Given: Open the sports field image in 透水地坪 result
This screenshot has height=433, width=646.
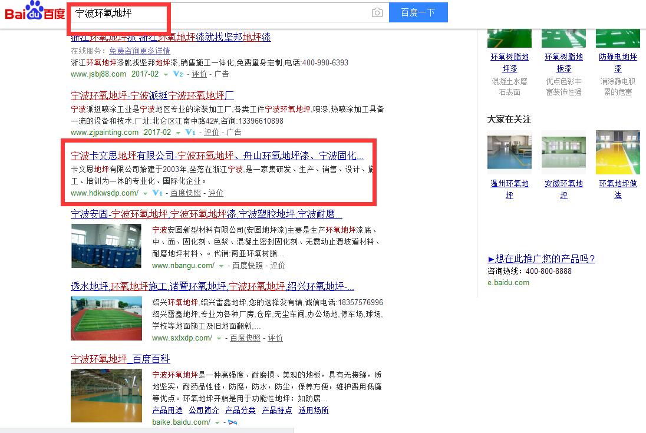Looking at the screenshot, I should 106,319.
